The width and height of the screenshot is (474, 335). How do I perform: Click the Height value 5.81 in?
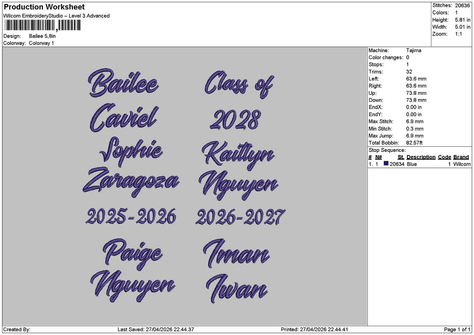point(463,20)
